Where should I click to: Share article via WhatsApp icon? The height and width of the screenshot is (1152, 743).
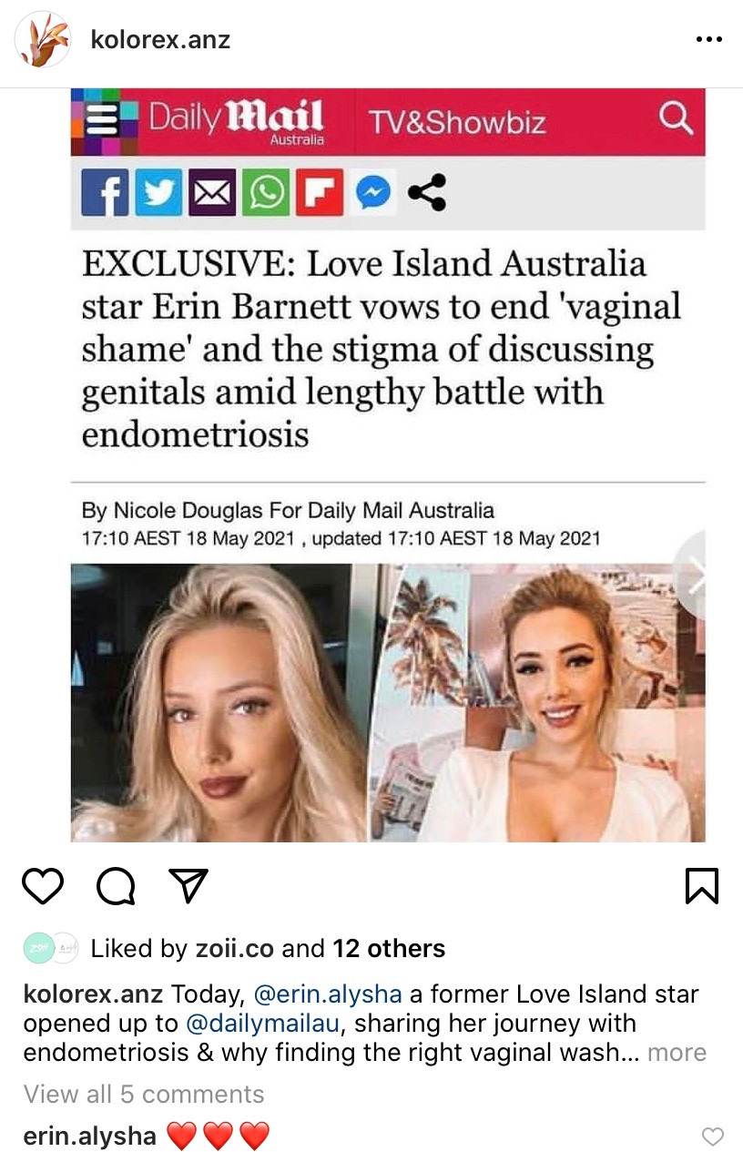tap(266, 192)
